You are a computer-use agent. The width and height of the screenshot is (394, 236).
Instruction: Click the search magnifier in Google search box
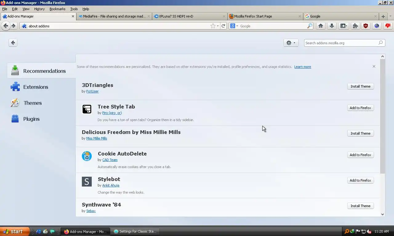pyautogui.click(x=310, y=26)
